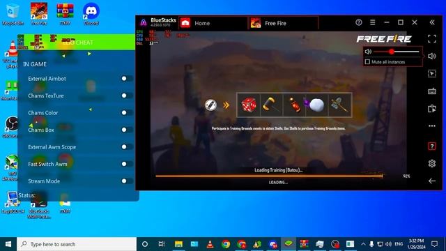Select the Free Fire tab
The width and height of the screenshot is (446, 251).
[284, 23]
